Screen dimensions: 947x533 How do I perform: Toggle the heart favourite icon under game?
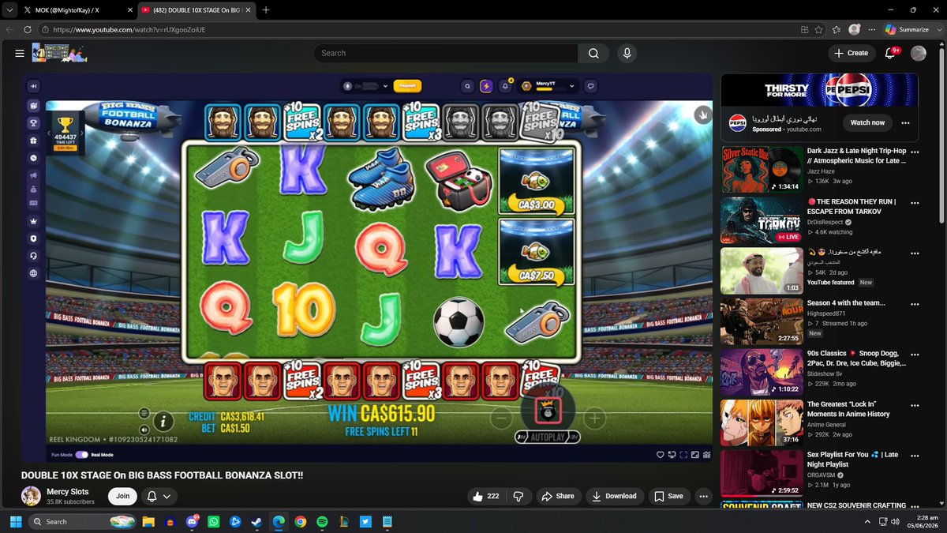pos(661,455)
